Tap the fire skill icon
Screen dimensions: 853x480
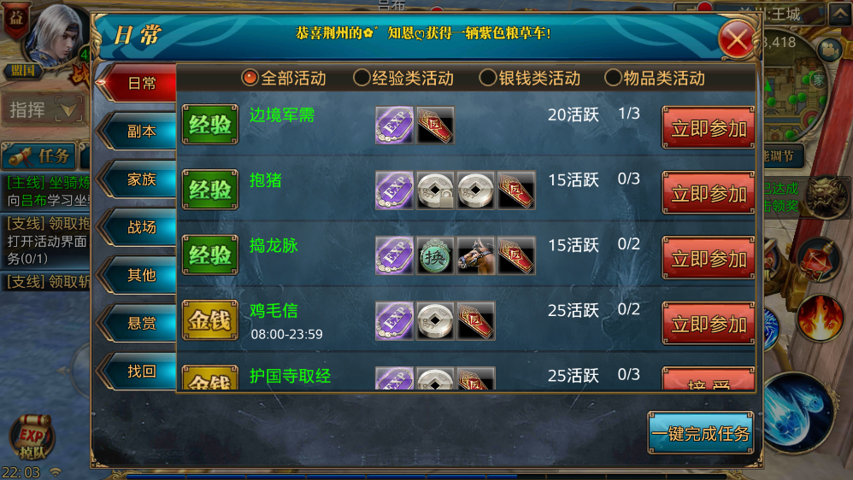click(821, 318)
